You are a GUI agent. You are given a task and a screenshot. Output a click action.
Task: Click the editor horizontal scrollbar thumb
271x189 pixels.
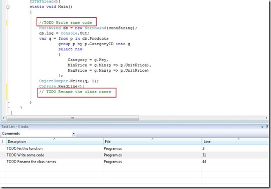click(x=73, y=118)
